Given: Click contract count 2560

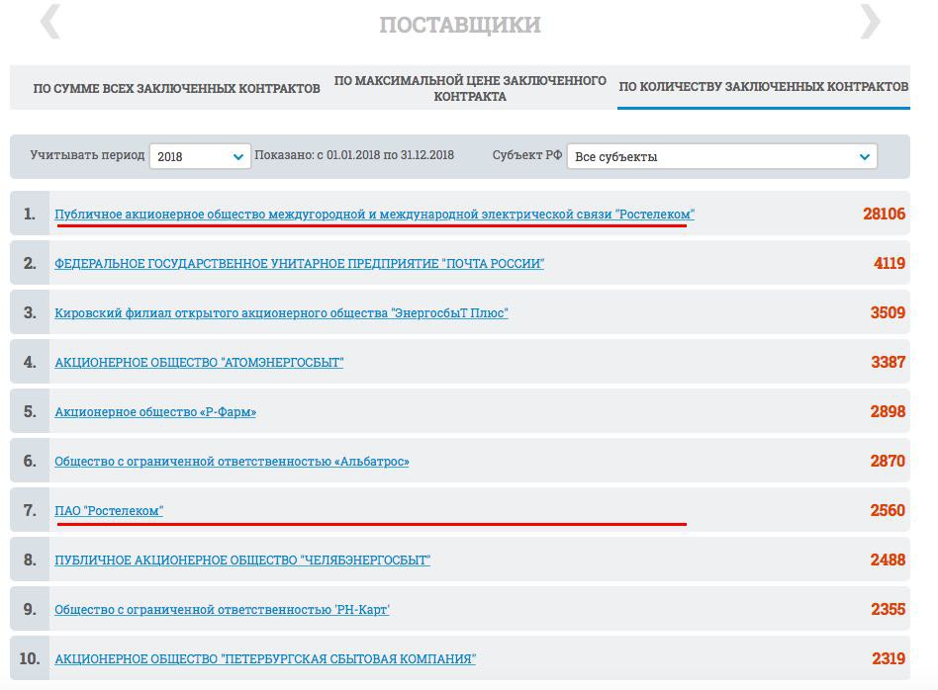Looking at the screenshot, I should (x=888, y=511).
